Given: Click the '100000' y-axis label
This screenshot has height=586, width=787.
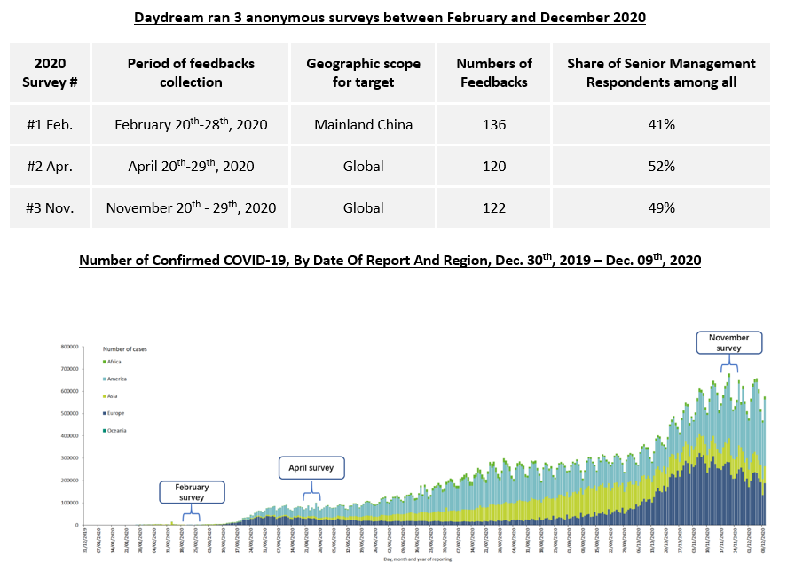Looking at the screenshot, I should pyautogui.click(x=70, y=503).
